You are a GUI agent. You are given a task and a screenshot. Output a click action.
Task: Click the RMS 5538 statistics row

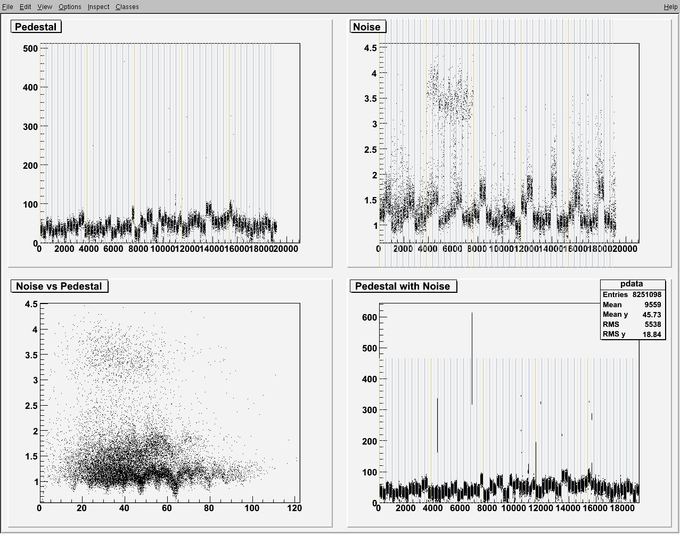click(633, 324)
